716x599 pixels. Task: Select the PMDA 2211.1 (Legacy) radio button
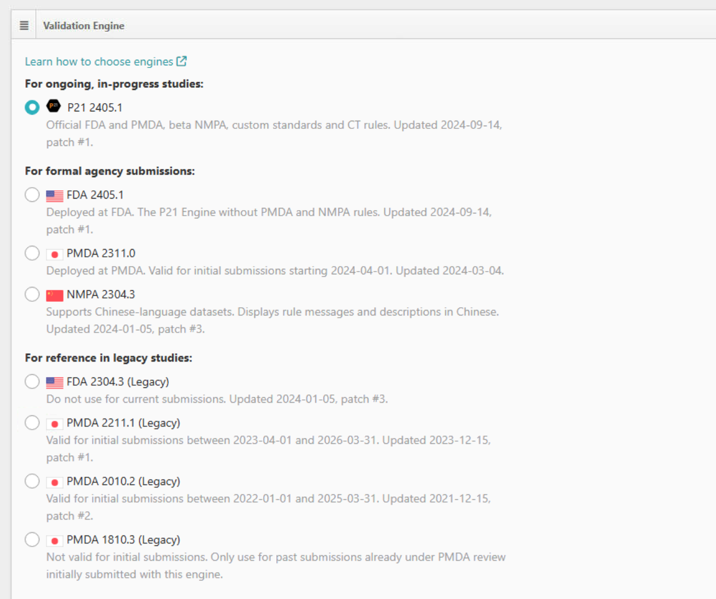pyautogui.click(x=32, y=422)
